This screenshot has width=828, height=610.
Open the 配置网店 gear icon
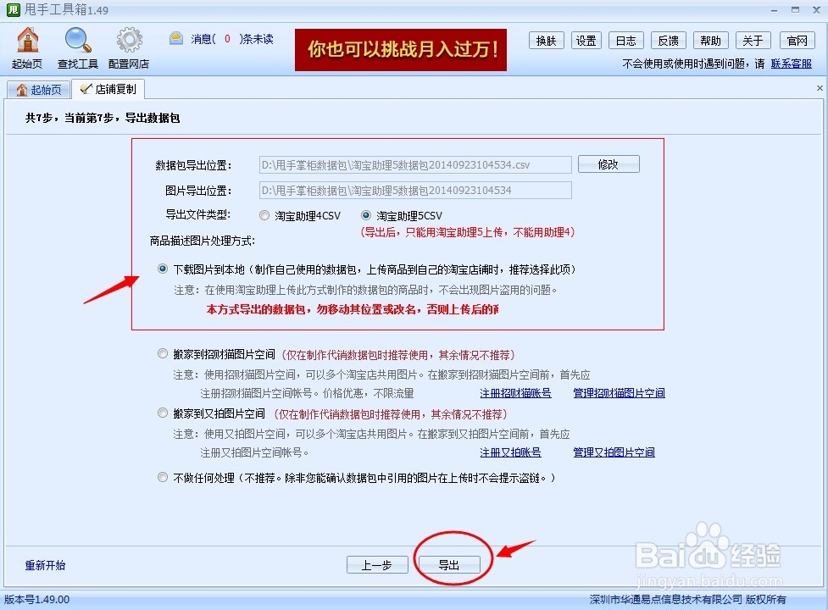(x=129, y=47)
